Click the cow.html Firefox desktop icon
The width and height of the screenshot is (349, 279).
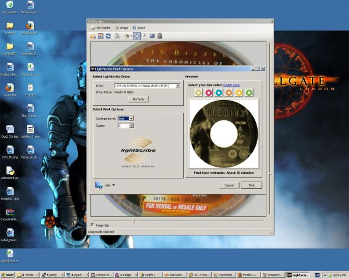(x=9, y=90)
